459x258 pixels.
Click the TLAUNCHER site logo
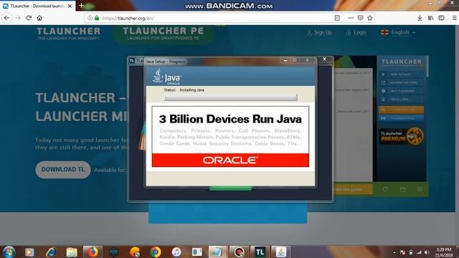69,34
